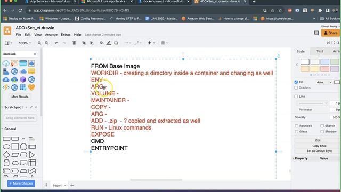Screen dimensions: 341x192
Task: Open the line color pencil tool
Action: [x=109, y=43]
